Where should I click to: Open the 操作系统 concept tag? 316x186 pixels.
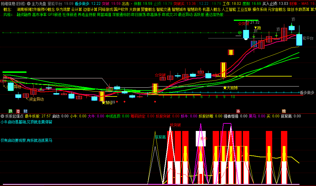click(x=260, y=9)
